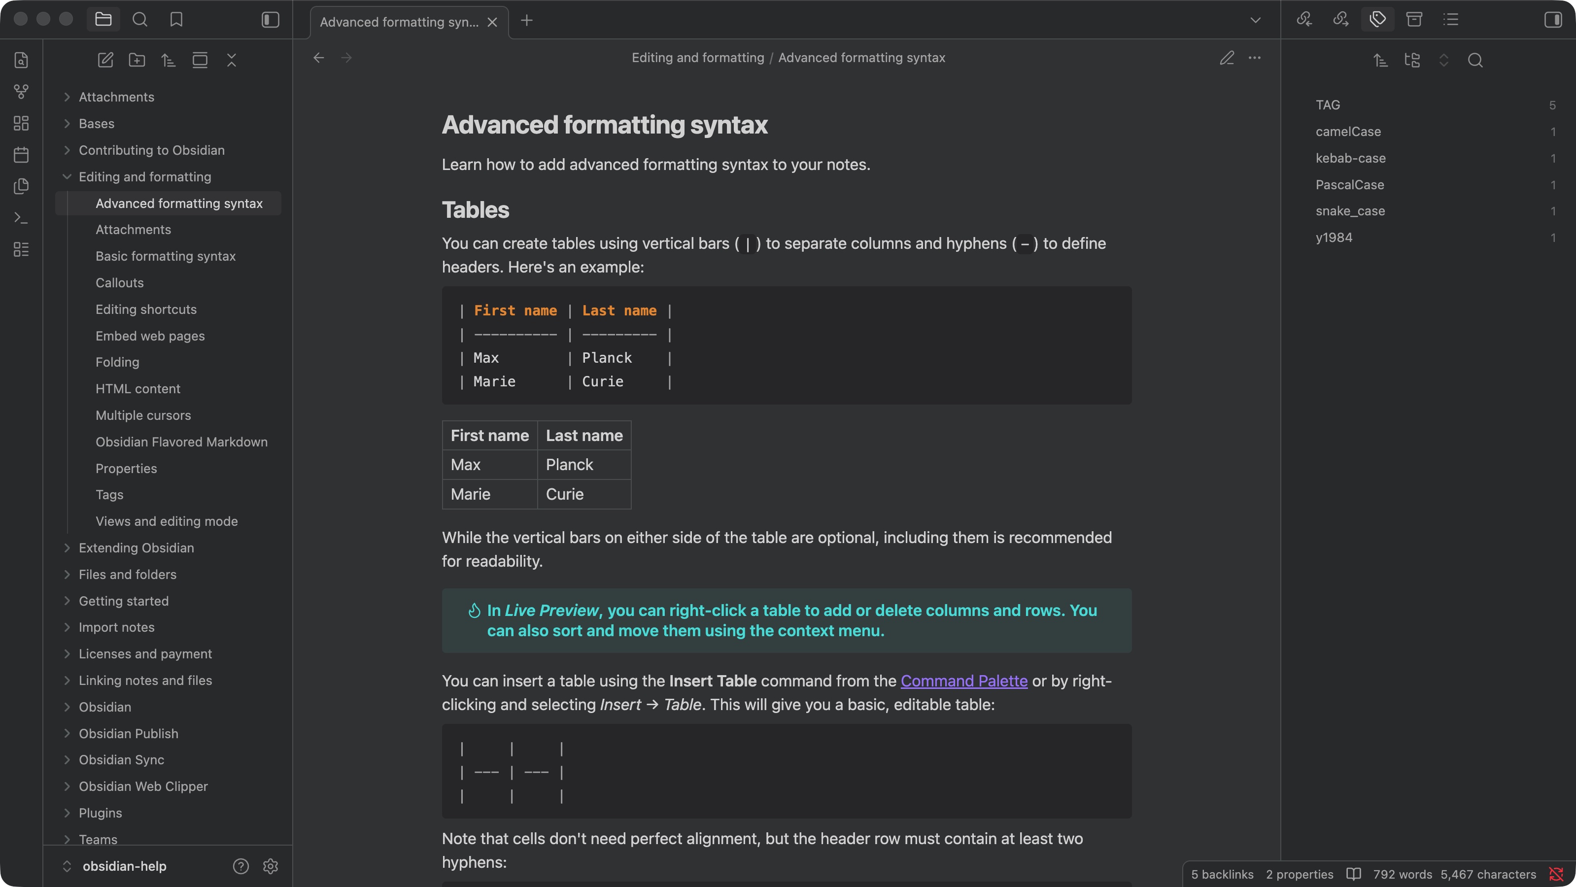Toggle expand or collapse of all tags
Screen dimensions: 1576x887
pos(1444,60)
